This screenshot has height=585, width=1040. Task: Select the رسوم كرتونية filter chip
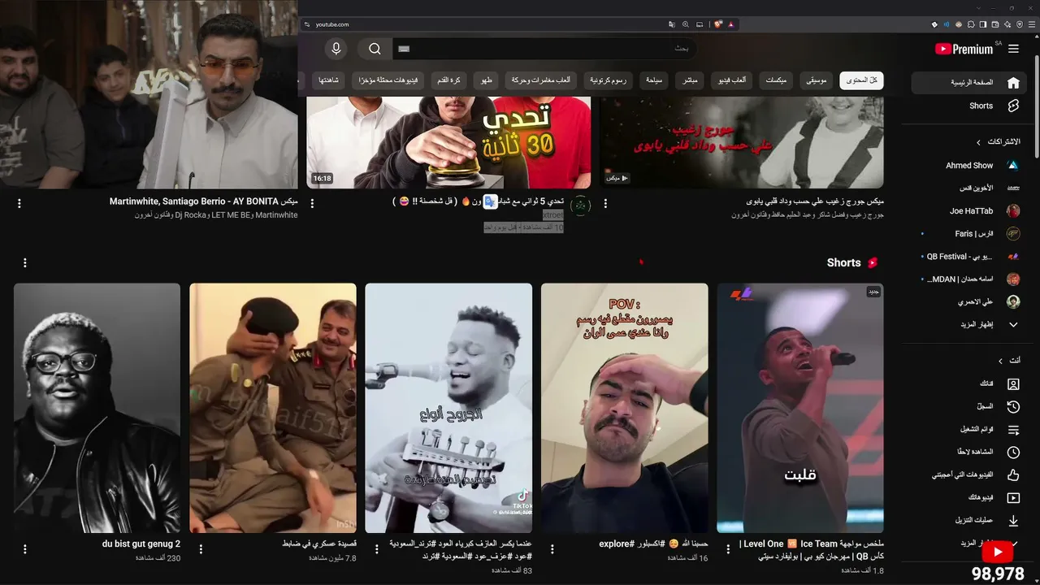click(x=609, y=80)
